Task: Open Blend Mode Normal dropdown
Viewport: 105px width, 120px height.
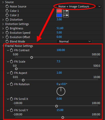Action: 74,41
